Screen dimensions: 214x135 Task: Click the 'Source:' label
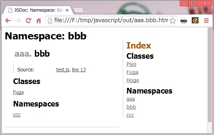point(26,70)
